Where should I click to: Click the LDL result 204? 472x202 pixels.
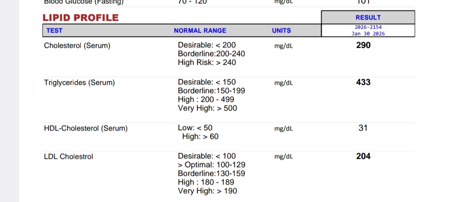click(363, 156)
